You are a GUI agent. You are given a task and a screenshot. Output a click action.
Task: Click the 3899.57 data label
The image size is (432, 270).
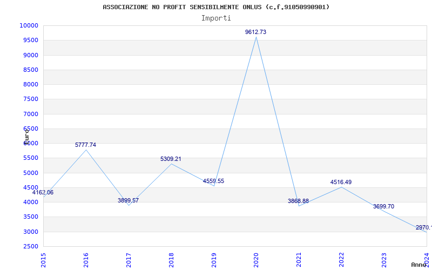pyautogui.click(x=129, y=200)
